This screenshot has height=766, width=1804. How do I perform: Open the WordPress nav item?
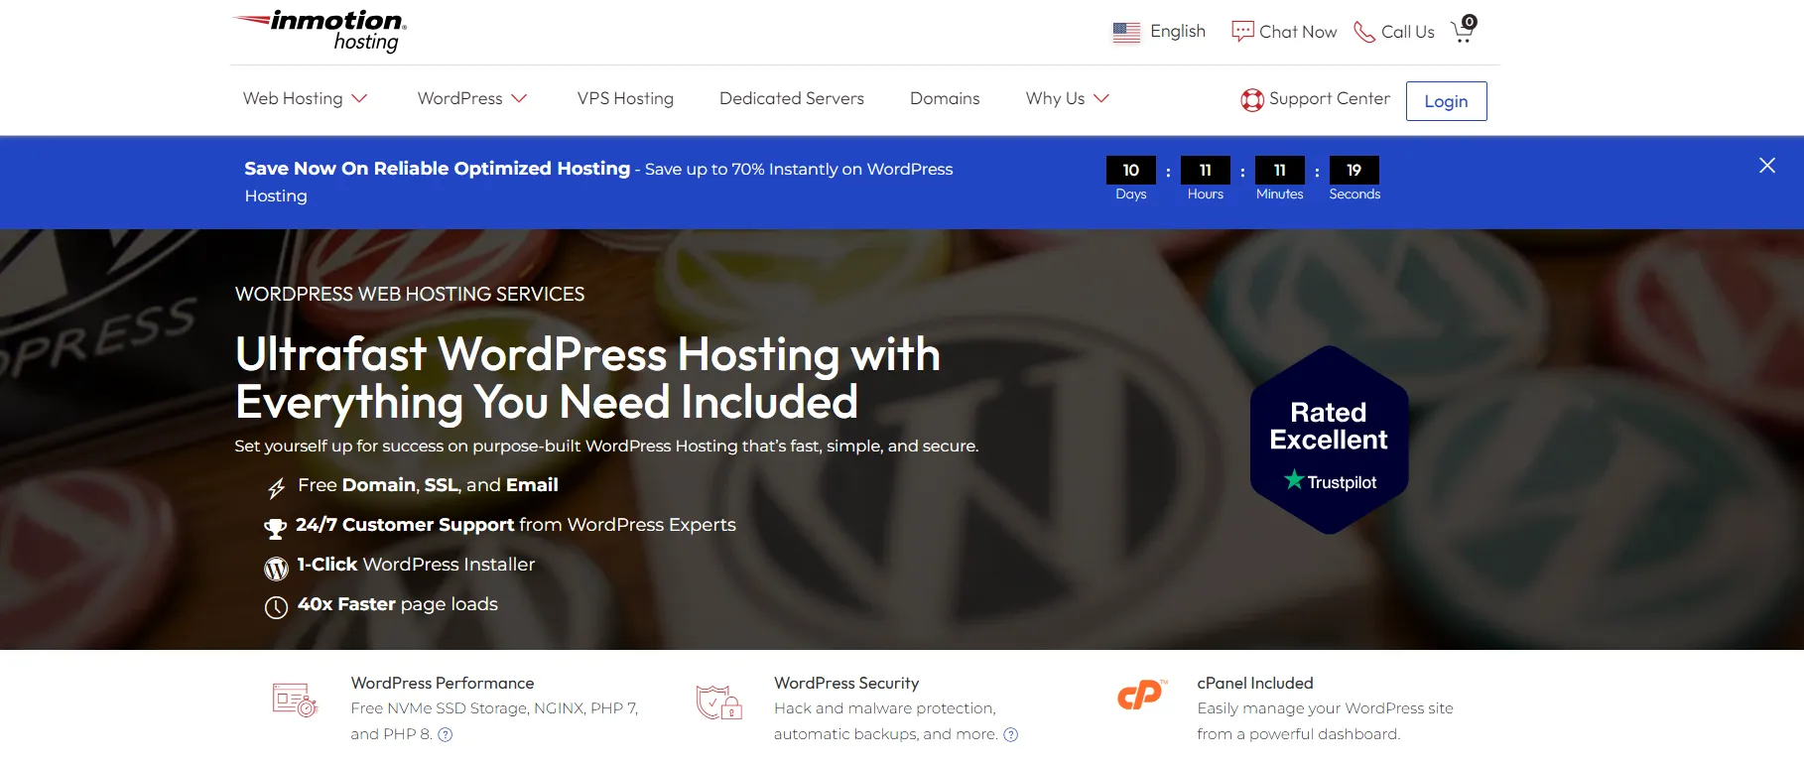[460, 98]
